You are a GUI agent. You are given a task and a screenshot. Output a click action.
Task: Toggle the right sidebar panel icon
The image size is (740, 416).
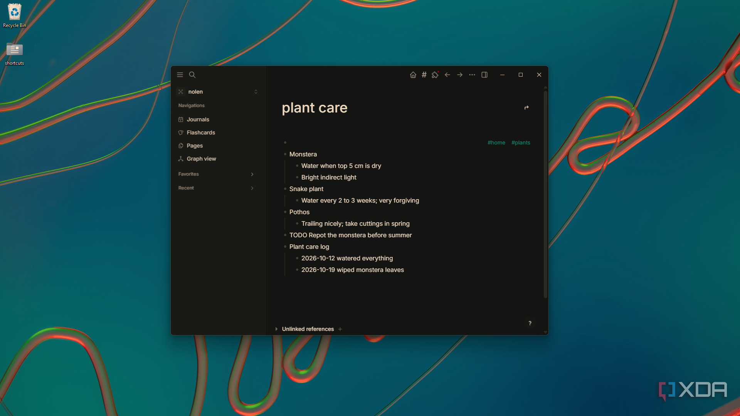[484, 75]
